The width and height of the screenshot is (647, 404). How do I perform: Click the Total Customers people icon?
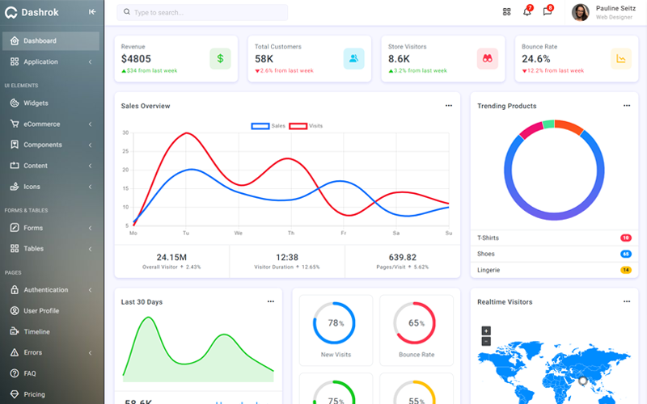353,58
